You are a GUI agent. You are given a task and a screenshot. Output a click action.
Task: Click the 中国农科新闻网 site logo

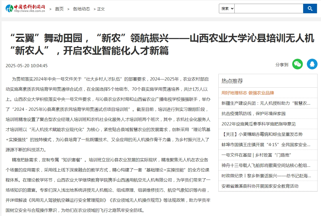pyautogui.click(x=25, y=9)
